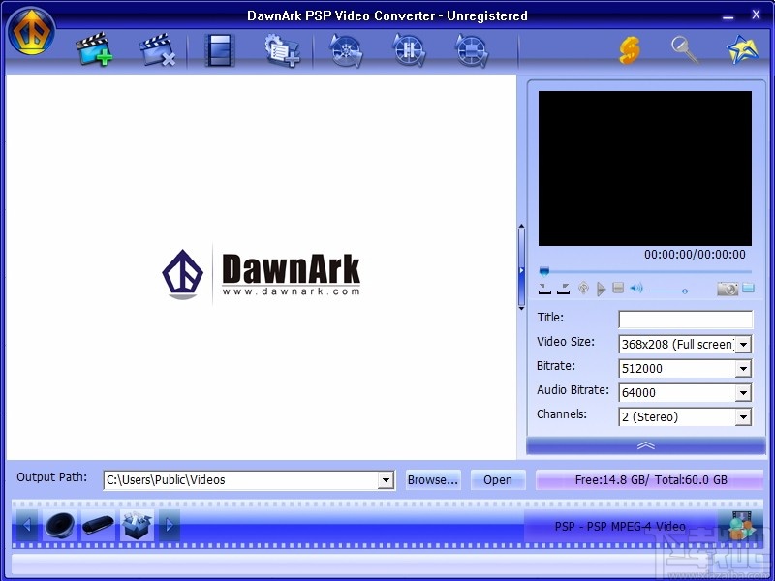Take a snapshot with the camera icon
Image resolution: width=775 pixels, height=581 pixels.
point(728,288)
